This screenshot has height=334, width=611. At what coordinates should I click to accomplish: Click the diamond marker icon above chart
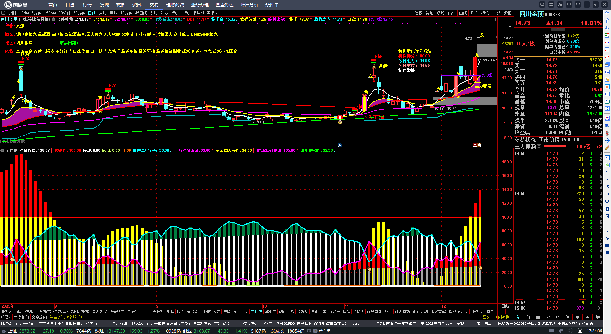pyautogui.click(x=489, y=20)
